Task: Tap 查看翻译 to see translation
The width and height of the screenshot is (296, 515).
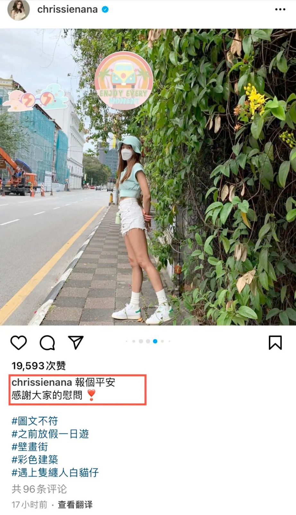Action: [x=75, y=505]
